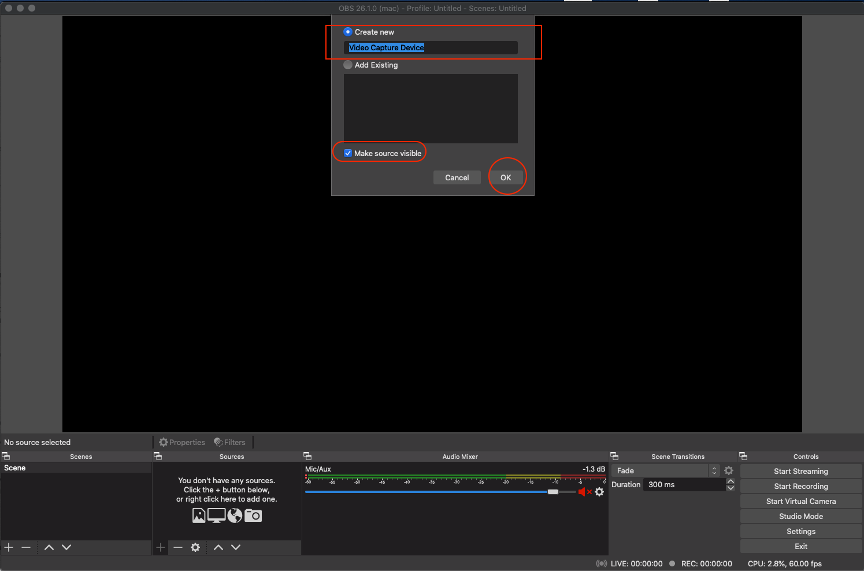Click the minus icon below Scenes
The image size is (864, 571).
pos(26,547)
